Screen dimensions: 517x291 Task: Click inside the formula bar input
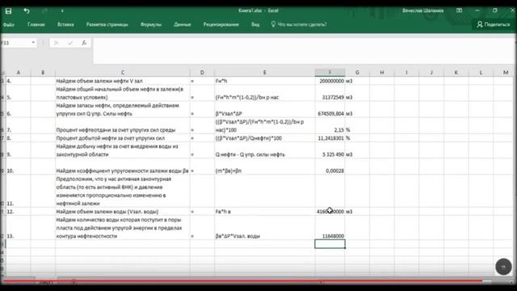[x=304, y=50]
